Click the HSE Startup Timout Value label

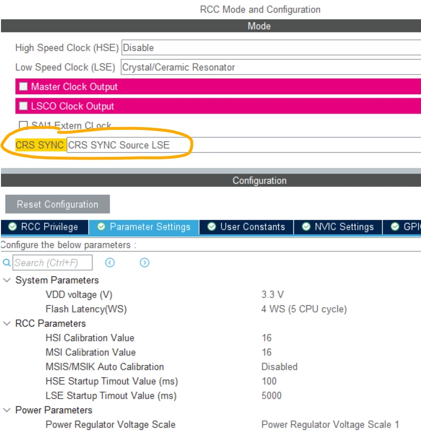tap(112, 381)
